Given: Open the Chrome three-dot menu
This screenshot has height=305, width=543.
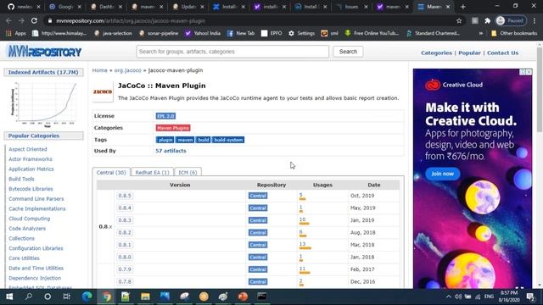Looking at the screenshot, I should coord(535,20).
